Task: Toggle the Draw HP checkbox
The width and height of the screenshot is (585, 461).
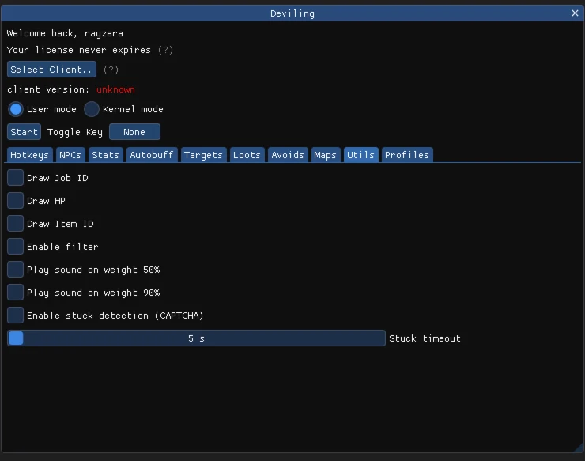Action: tap(16, 201)
